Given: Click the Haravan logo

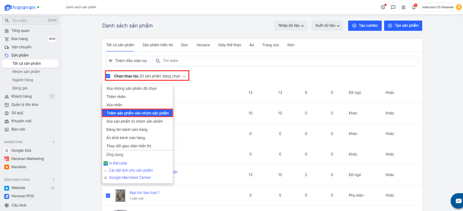Looking at the screenshot, I should tap(20, 7).
